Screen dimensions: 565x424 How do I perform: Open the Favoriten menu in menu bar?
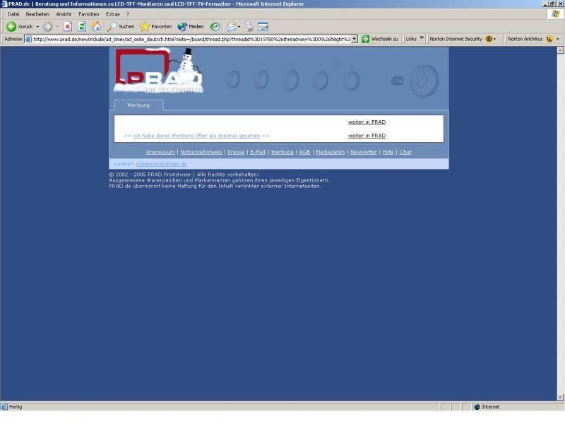[88, 14]
